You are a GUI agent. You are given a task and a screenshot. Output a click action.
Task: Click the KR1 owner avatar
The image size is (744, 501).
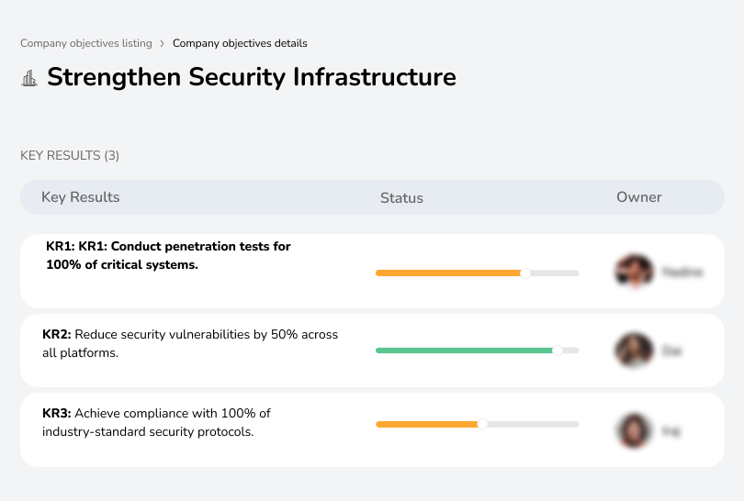click(634, 272)
